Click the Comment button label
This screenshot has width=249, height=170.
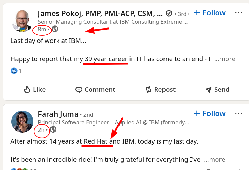pos(100,90)
